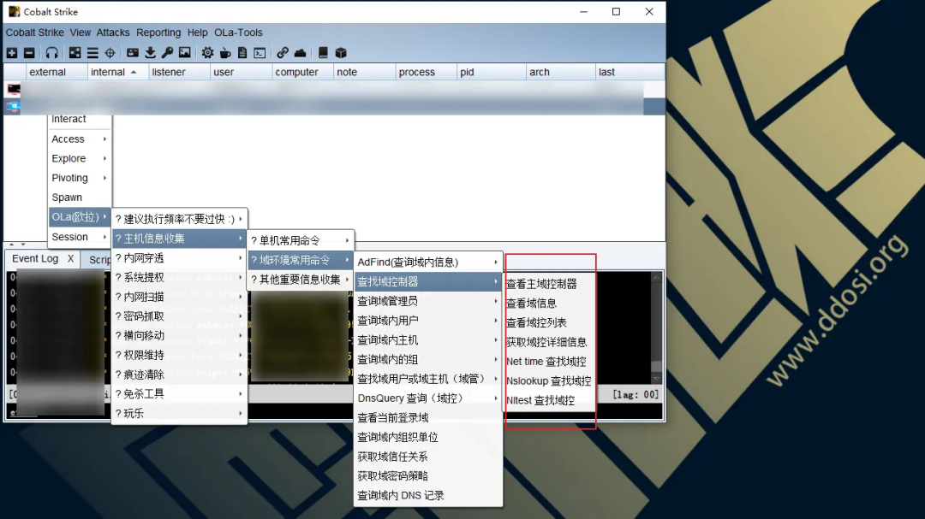This screenshot has height=519, width=925.
Task: Open 其他重要信息收集 menu entry
Action: (301, 280)
